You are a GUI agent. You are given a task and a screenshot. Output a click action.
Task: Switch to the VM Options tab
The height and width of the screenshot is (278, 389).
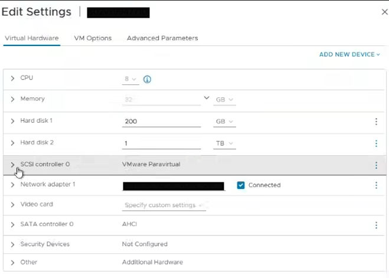[93, 38]
